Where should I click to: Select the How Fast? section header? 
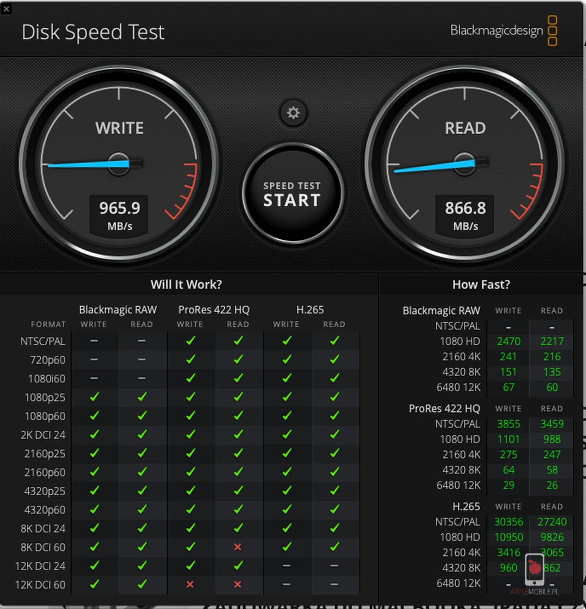[481, 284]
